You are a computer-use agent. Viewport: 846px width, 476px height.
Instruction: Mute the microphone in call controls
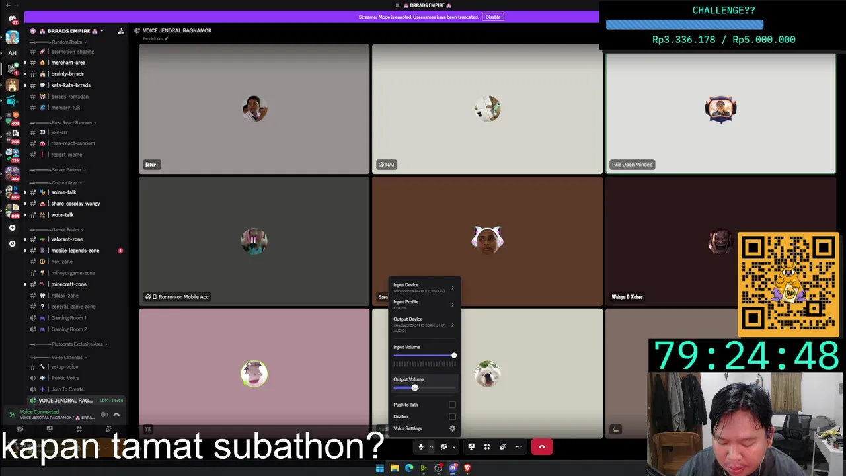click(x=420, y=447)
